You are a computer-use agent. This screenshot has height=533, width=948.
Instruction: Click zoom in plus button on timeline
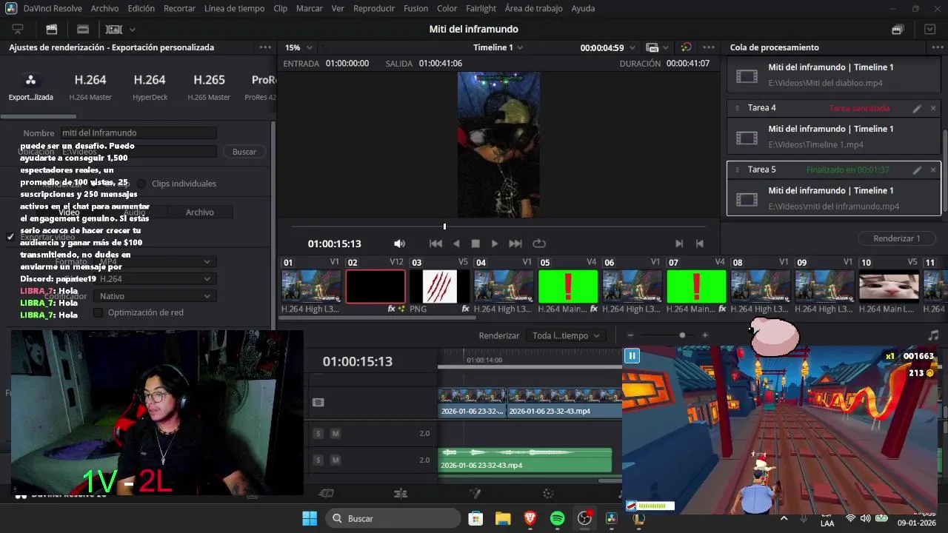(x=704, y=335)
